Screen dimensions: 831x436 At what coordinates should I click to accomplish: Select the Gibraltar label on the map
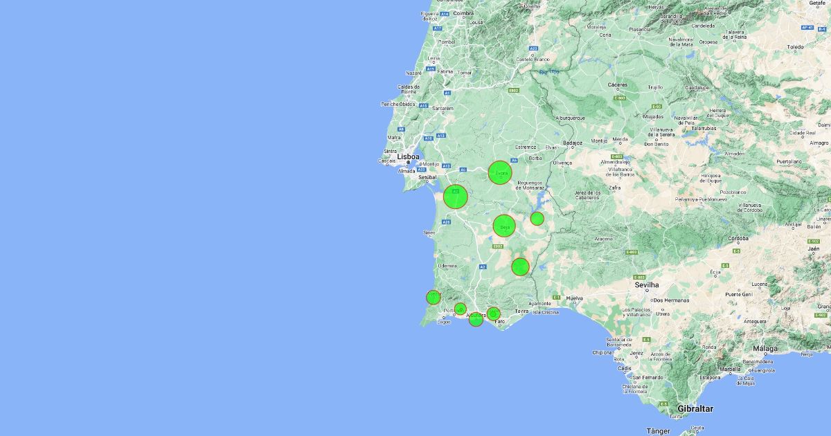point(694,409)
